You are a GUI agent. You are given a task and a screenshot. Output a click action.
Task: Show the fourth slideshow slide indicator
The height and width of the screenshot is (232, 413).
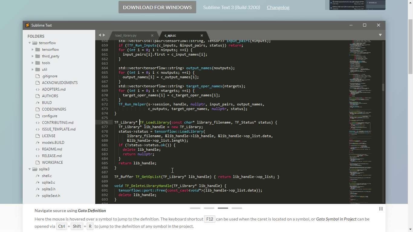click(x=237, y=208)
